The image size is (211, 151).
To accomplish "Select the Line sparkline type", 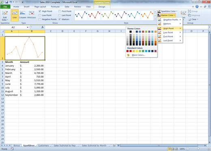I will pyautogui.click(x=15, y=15).
